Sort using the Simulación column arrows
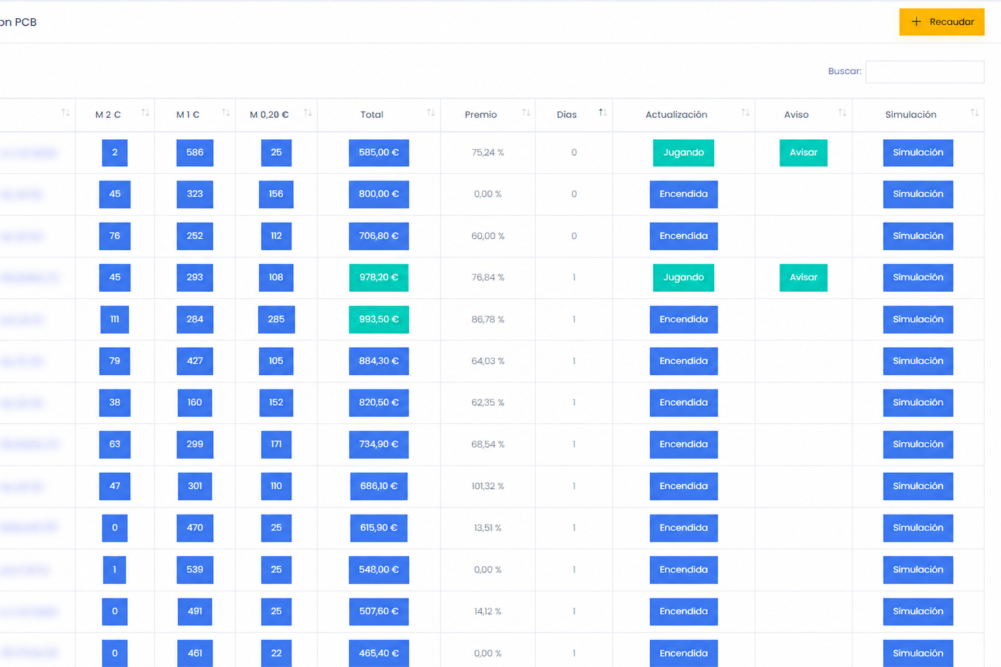The width and height of the screenshot is (1001, 667). pos(974,113)
